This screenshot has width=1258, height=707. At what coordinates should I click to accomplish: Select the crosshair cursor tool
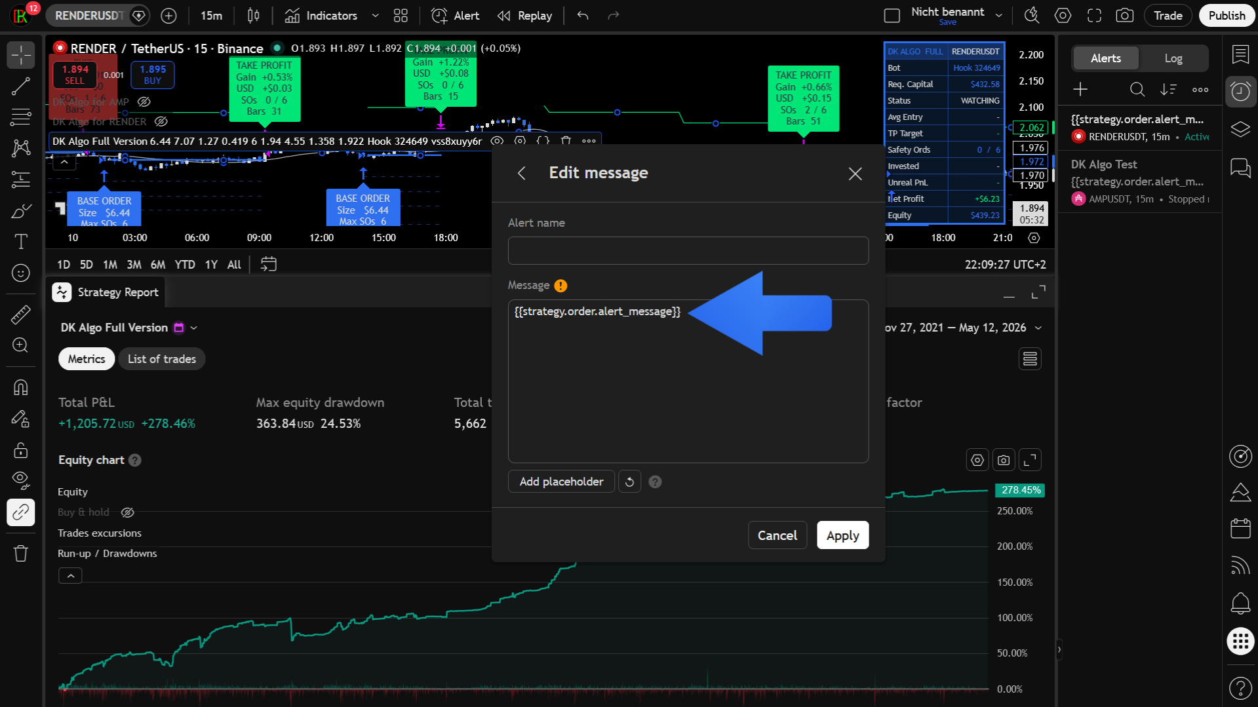(x=21, y=55)
